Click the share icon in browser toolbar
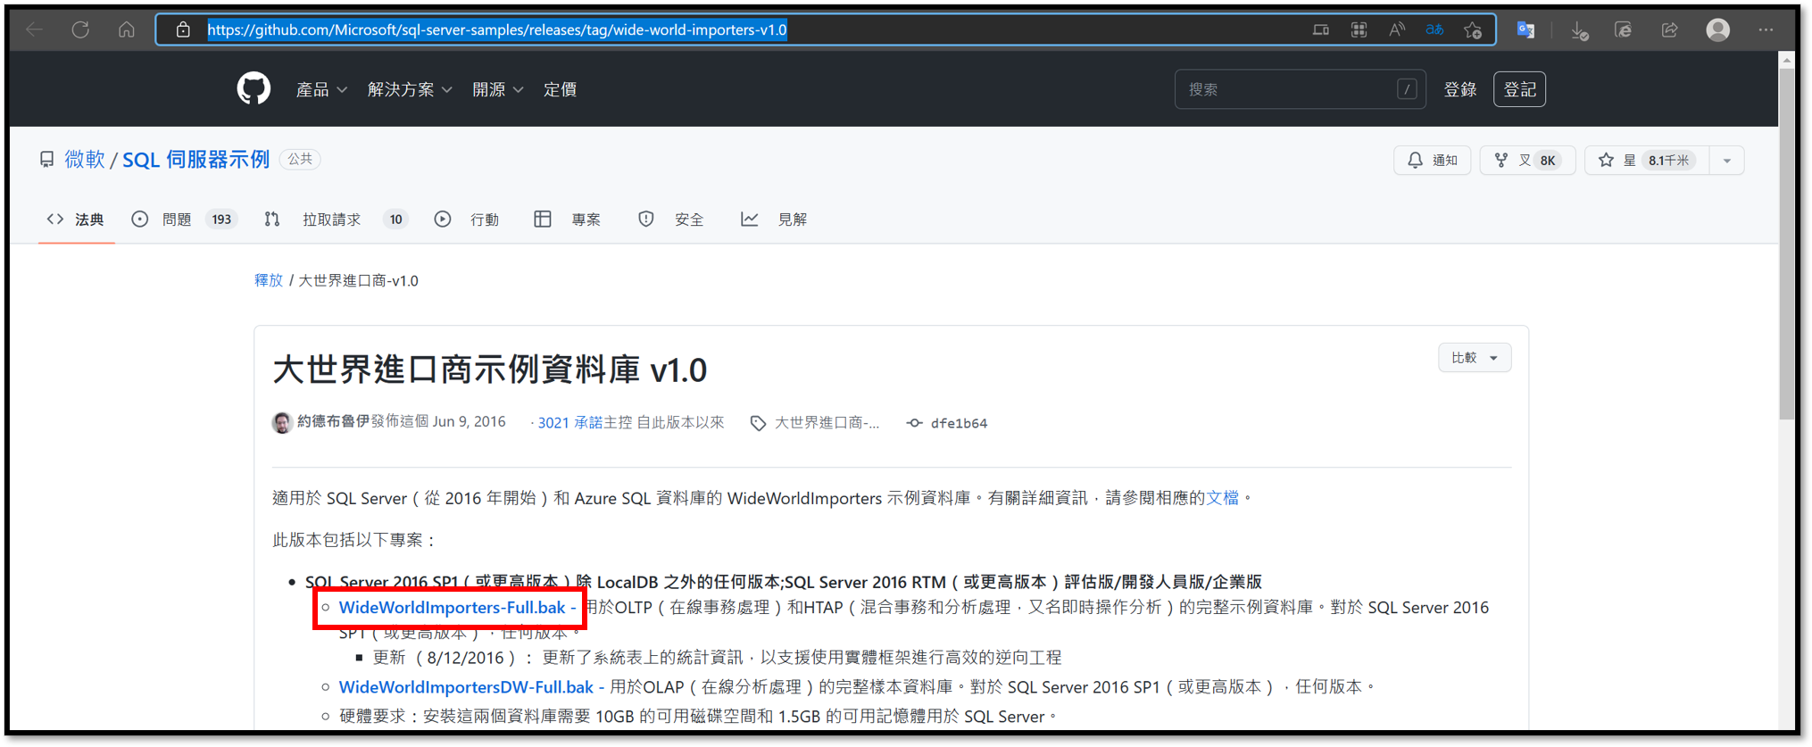This screenshot has height=747, width=1812. (x=1669, y=29)
